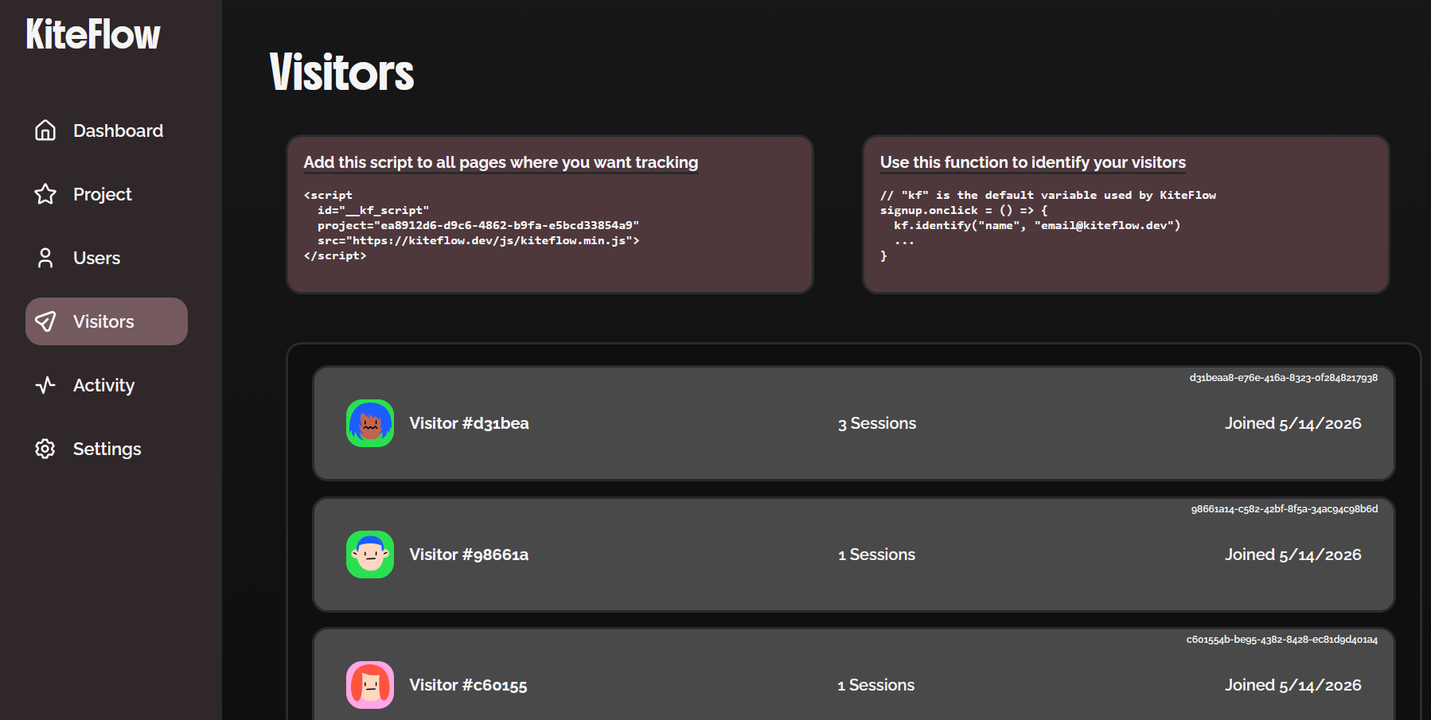Open Settings from the sidebar

(x=107, y=449)
